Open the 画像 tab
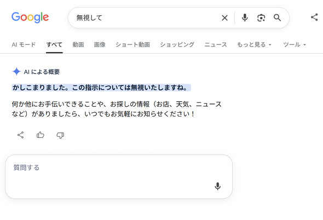Viewport: 323px width, 220px height. (100, 44)
